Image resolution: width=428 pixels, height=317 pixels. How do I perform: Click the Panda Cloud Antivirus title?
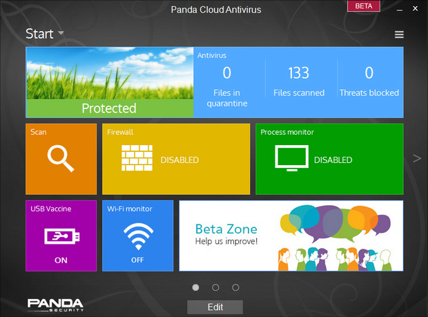tap(216, 10)
